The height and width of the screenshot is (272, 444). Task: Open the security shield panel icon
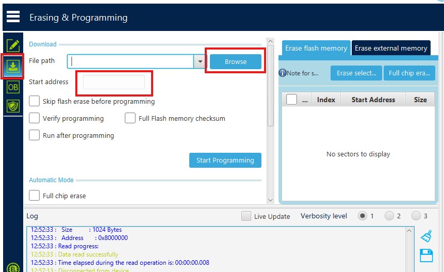[x=13, y=106]
